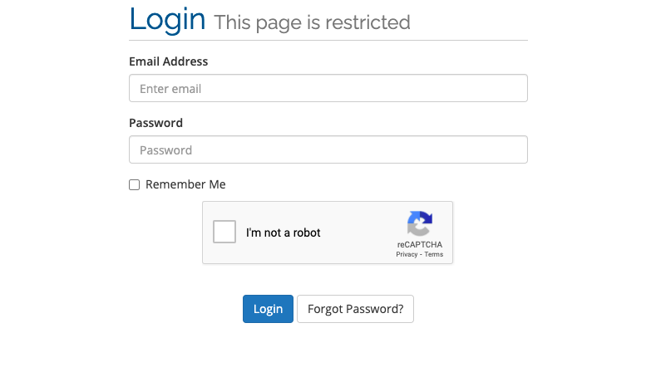Click the Password field label

click(155, 123)
